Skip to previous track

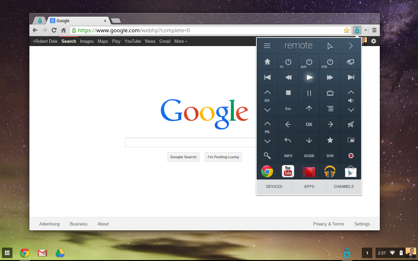[267, 77]
